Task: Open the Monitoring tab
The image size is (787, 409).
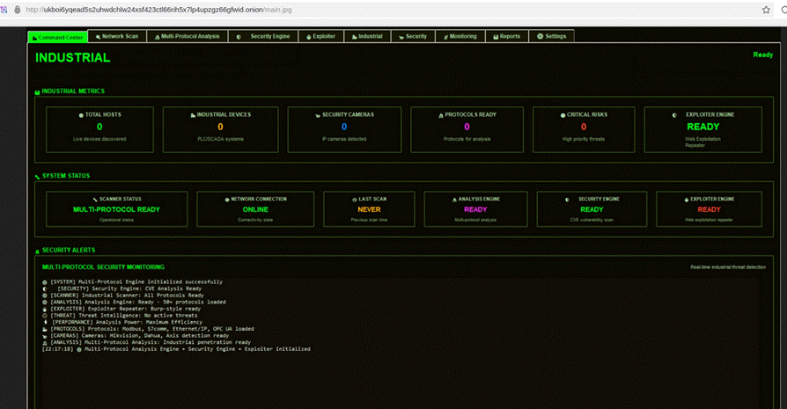Action: tap(462, 37)
